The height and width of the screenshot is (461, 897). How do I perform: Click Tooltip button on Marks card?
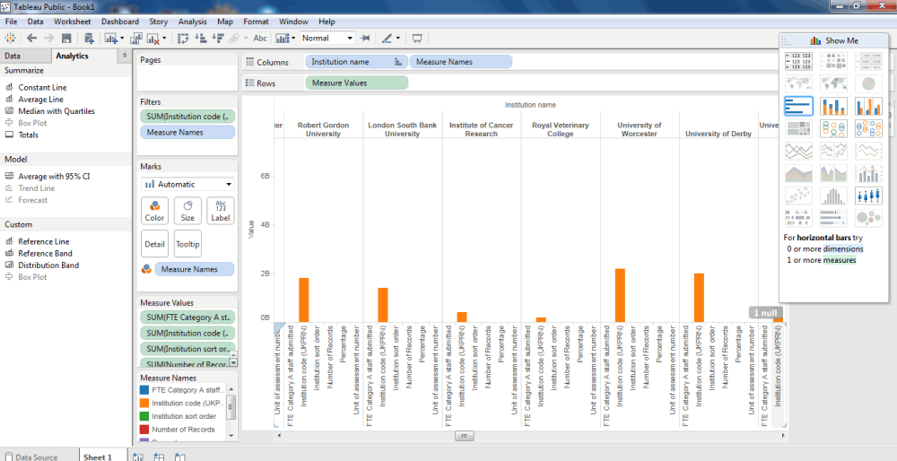(187, 244)
